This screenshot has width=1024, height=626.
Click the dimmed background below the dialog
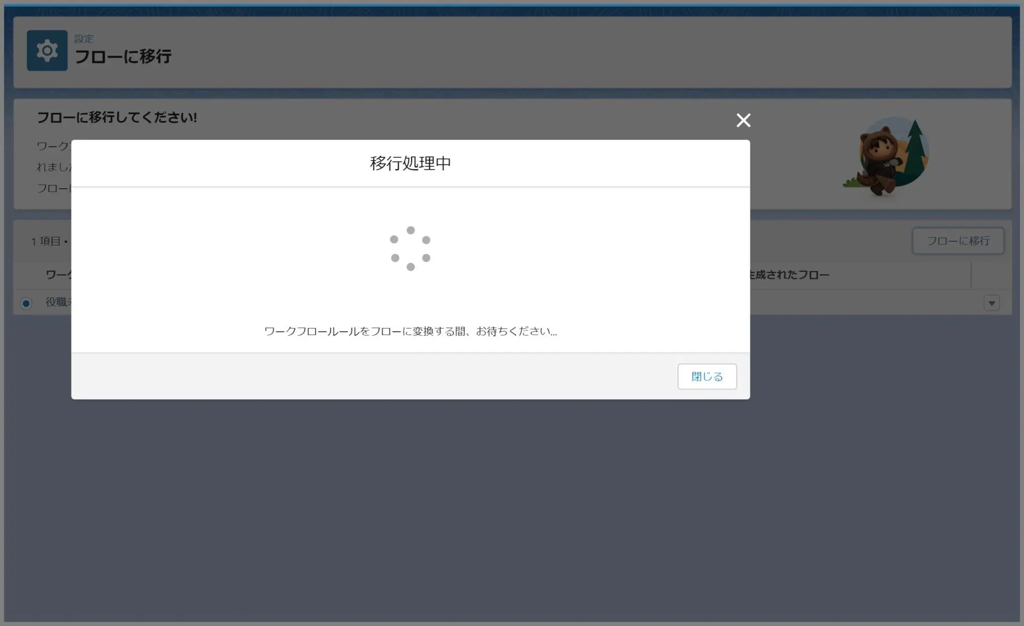512,507
